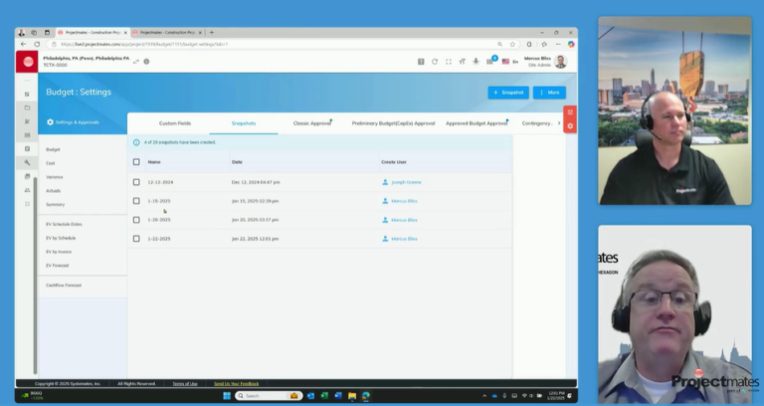Screen dimensions: 764x406
Task: Open the Marcus Bliss profile avatar
Action: point(560,62)
